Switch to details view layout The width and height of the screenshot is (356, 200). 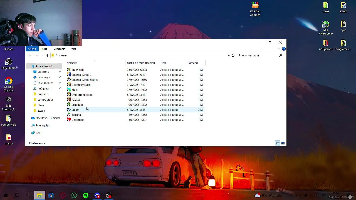point(278,143)
